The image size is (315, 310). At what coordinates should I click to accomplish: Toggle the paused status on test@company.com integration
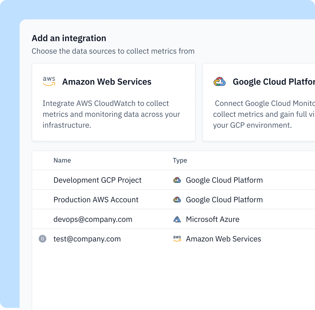[x=43, y=239]
